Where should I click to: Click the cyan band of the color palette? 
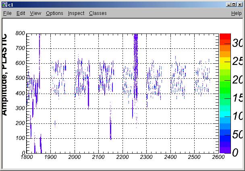pyautogui.click(x=225, y=114)
